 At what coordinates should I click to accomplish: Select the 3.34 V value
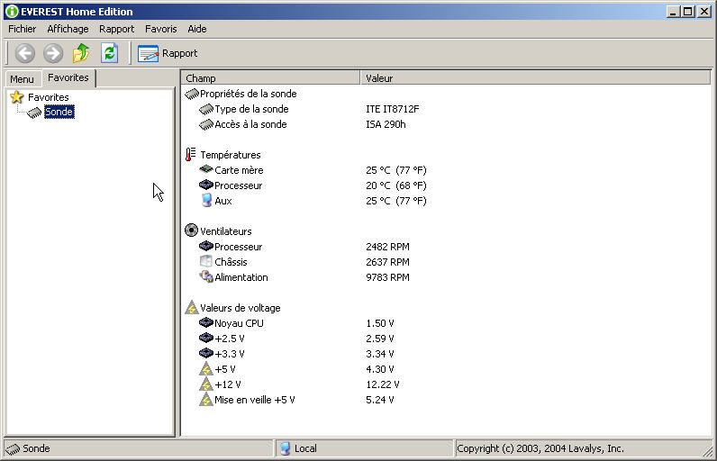click(x=380, y=354)
